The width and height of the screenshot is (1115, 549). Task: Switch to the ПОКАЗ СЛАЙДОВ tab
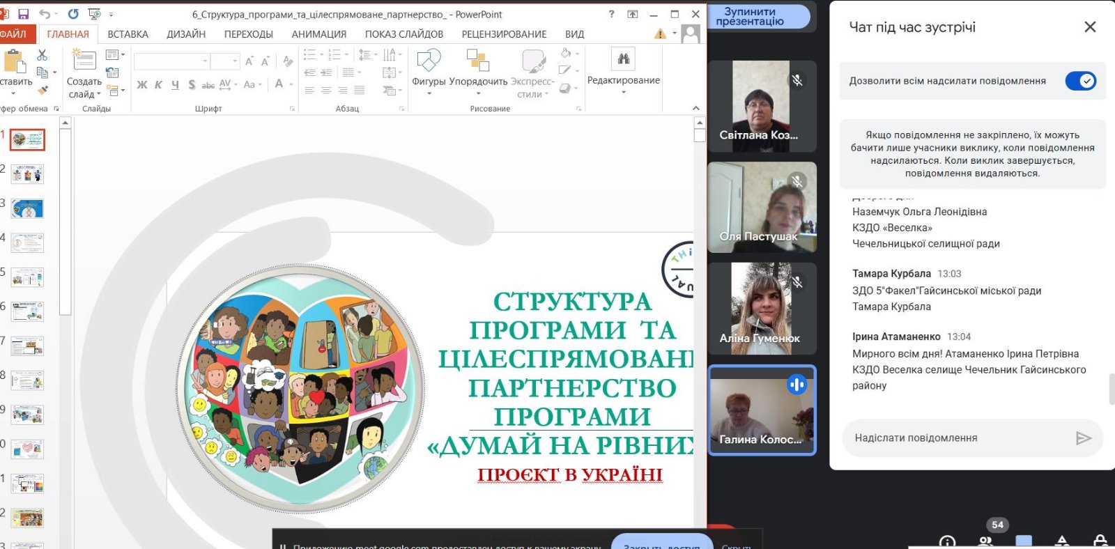[x=404, y=34]
